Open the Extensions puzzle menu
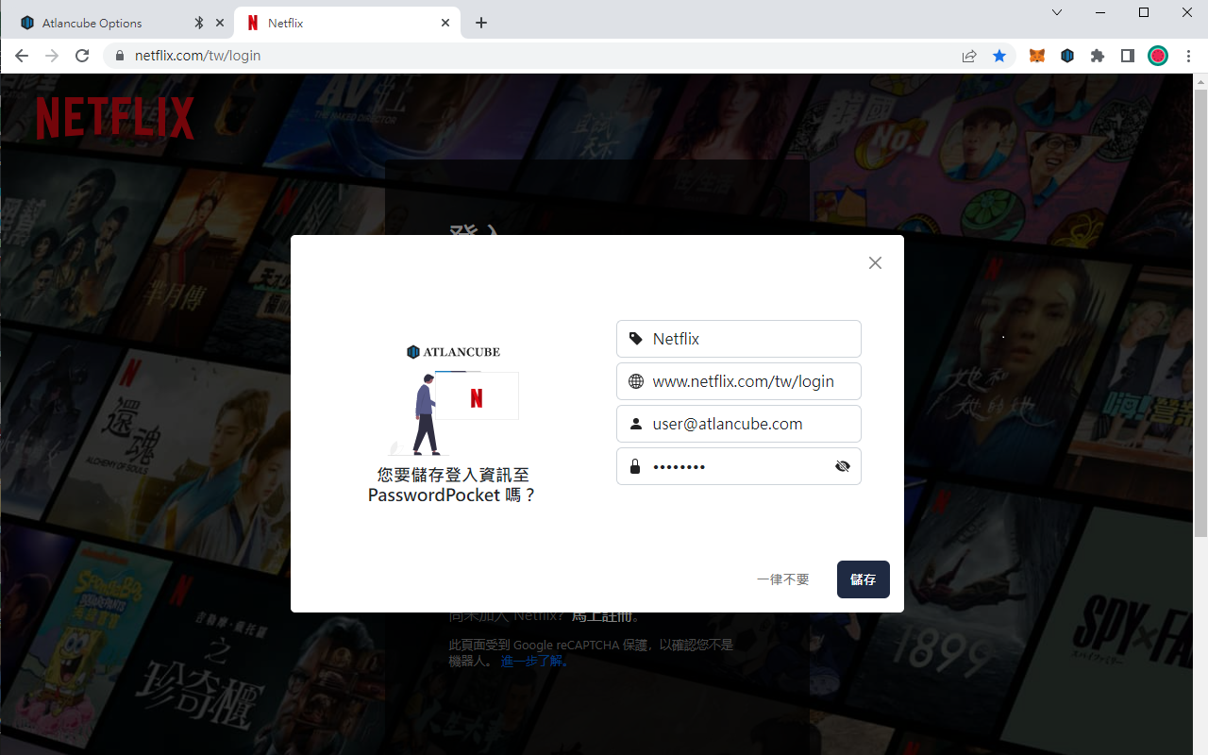 pyautogui.click(x=1098, y=56)
